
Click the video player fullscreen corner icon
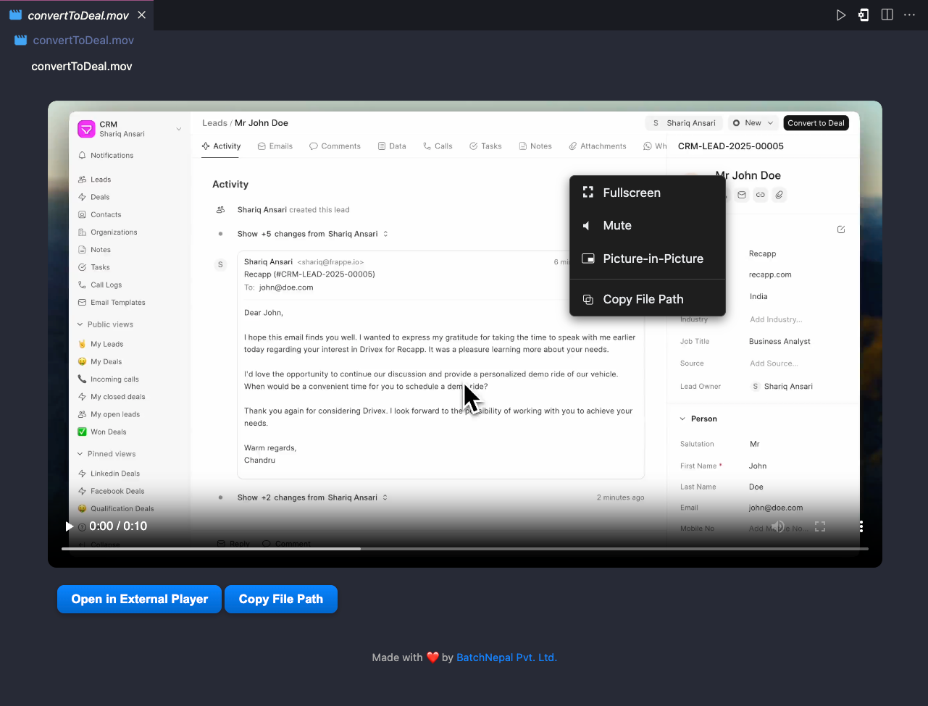(820, 526)
